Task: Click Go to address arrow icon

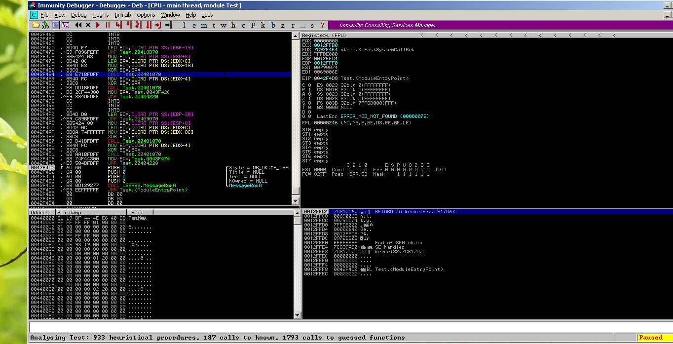Action: click(168, 25)
